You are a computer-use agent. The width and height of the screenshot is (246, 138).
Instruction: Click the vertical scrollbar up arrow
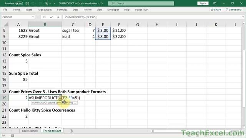(x=243, y=23)
